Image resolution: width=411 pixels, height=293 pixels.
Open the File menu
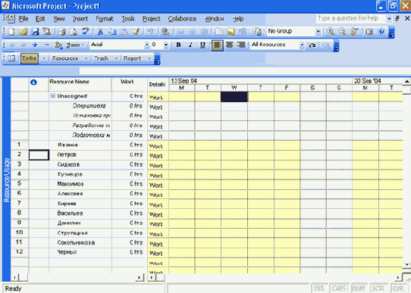tap(24, 19)
